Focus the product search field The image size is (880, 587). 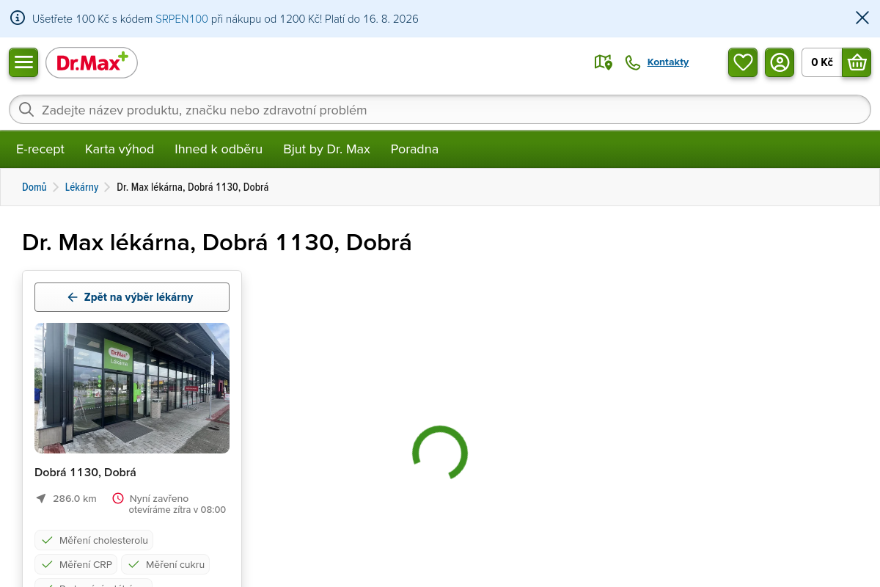click(x=440, y=109)
